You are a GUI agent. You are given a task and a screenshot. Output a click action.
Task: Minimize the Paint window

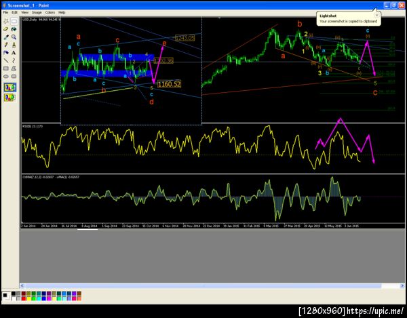(387, 5)
